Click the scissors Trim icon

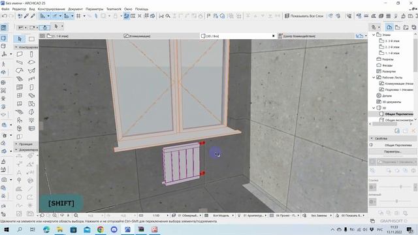coord(161,16)
